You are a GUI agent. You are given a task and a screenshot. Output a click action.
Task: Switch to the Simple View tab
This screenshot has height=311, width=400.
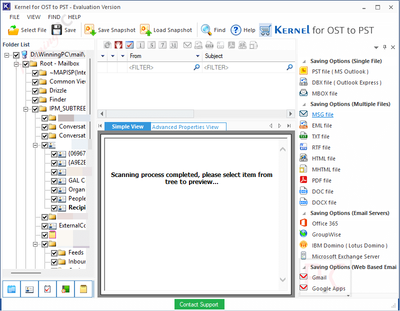click(x=127, y=126)
